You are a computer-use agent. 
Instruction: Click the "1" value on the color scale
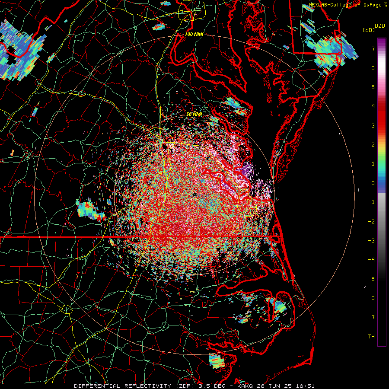pyautogui.click(x=373, y=164)
